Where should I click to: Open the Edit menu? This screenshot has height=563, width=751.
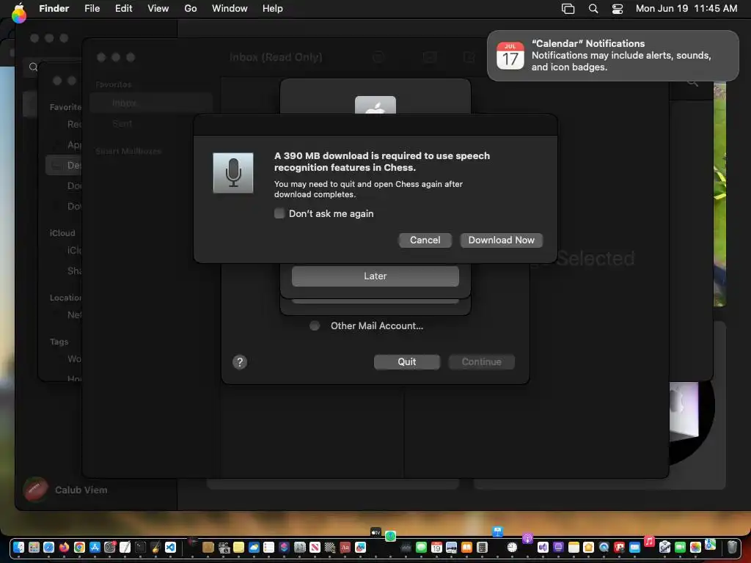pos(123,9)
